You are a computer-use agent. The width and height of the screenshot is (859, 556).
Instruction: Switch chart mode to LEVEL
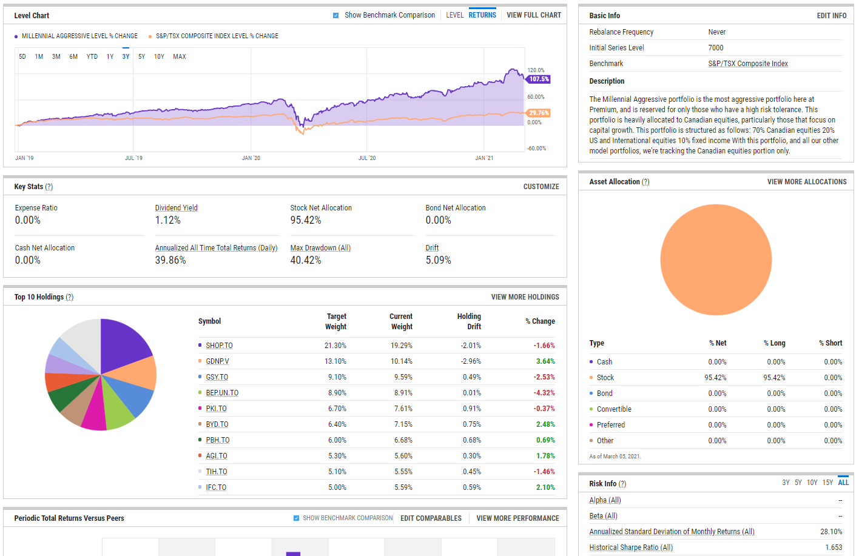coord(454,15)
